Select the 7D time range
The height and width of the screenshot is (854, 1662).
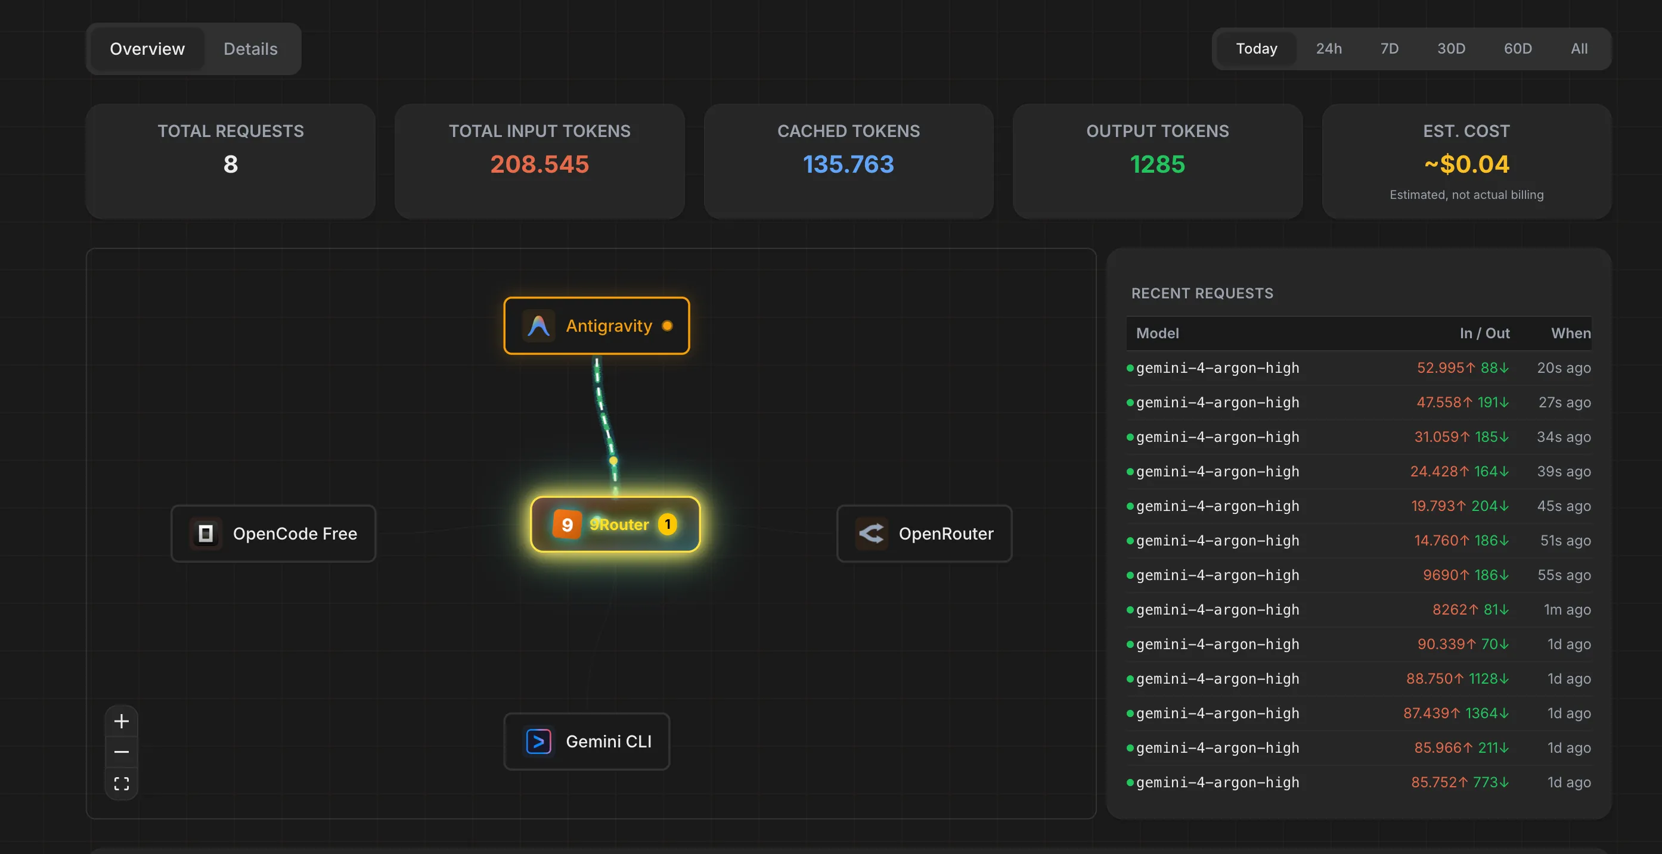point(1389,48)
